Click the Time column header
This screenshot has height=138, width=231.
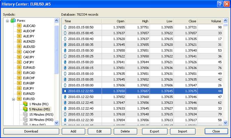click(82, 21)
